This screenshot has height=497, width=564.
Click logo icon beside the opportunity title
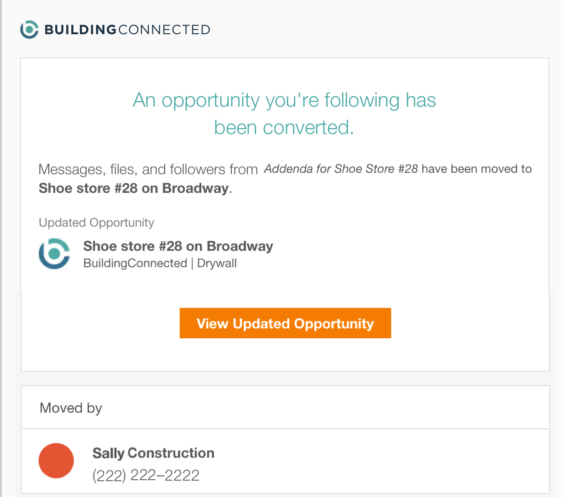pyautogui.click(x=54, y=254)
